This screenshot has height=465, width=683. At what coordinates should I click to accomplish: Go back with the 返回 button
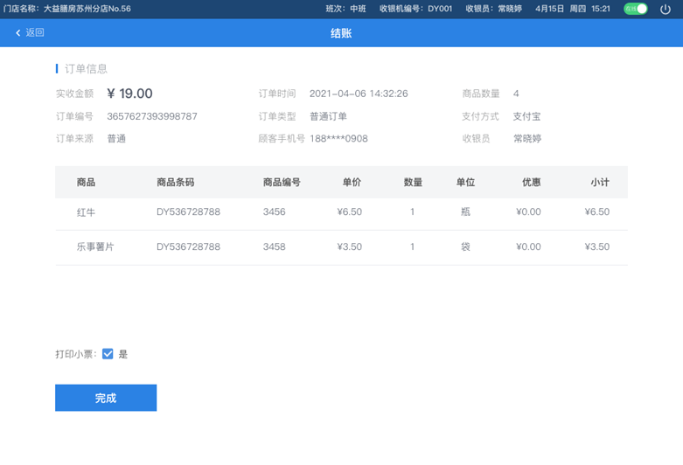point(30,32)
